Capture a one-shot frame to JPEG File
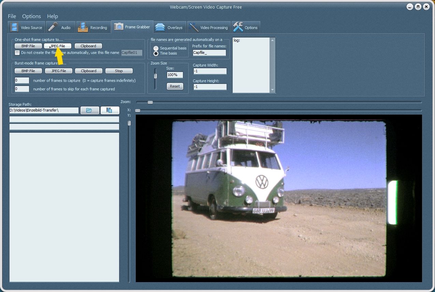Screen dimensions: 435x292 (x=58, y=46)
